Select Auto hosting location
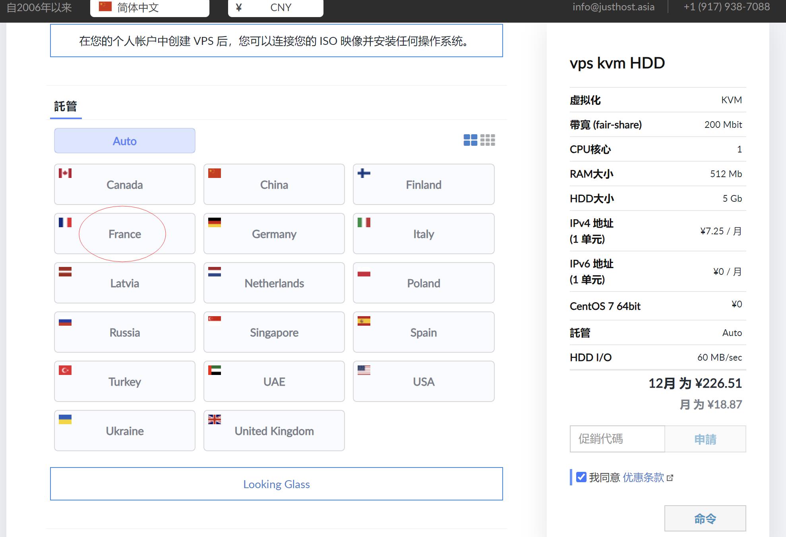Image resolution: width=786 pixels, height=537 pixels. (125, 141)
